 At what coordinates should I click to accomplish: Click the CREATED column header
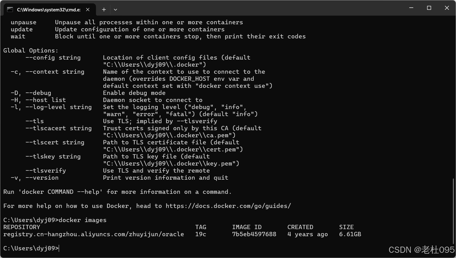[x=300, y=227]
